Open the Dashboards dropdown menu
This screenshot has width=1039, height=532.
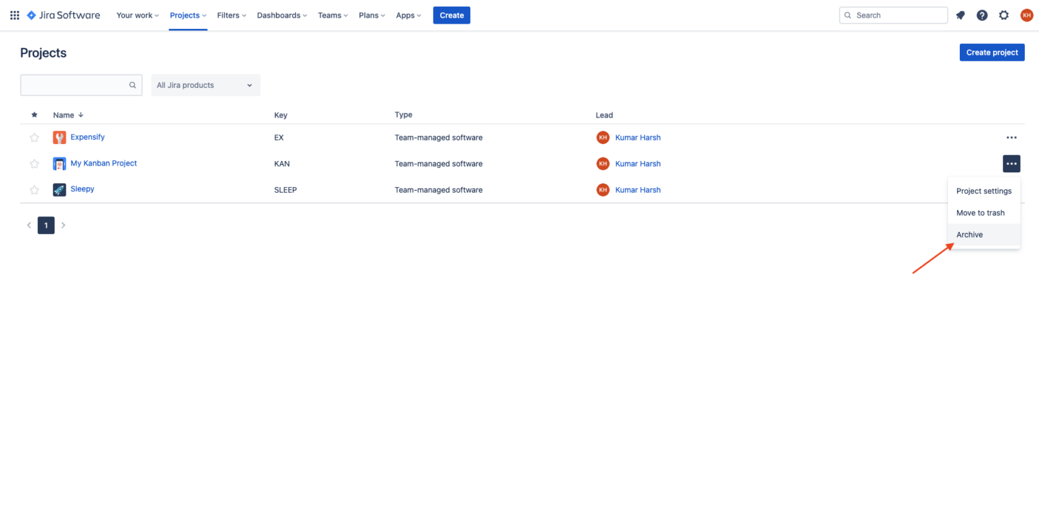point(281,15)
